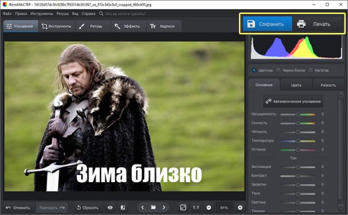Image resolution: width=348 pixels, height=215 pixels.
Task: Click the Контраст slider handle
Action: click(x=298, y=176)
